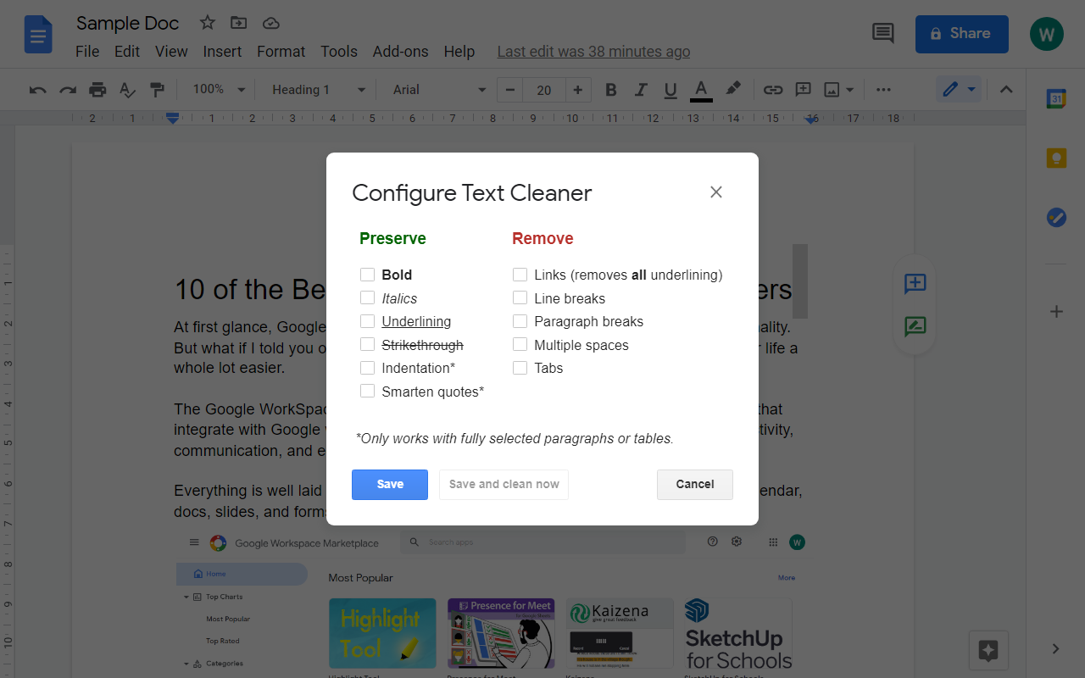This screenshot has width=1085, height=678.
Task: Open the View menu
Action: (171, 52)
